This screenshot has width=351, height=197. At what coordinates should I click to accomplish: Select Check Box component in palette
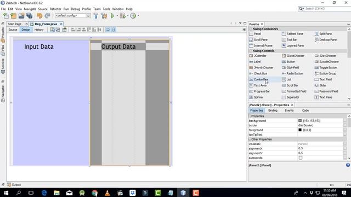tap(258, 73)
